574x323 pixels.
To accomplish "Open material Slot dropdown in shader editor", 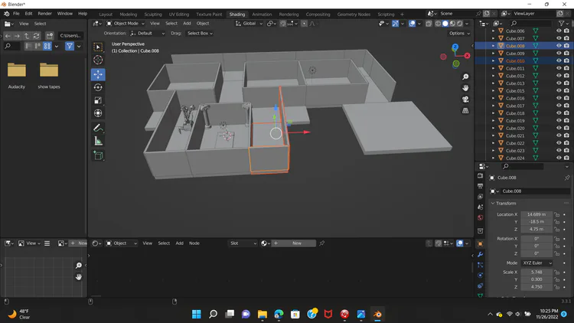I will click(x=243, y=243).
